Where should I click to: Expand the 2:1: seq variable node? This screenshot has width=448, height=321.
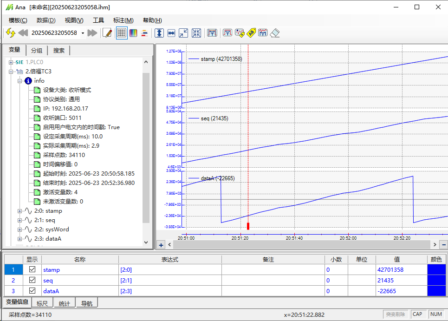[19, 220]
